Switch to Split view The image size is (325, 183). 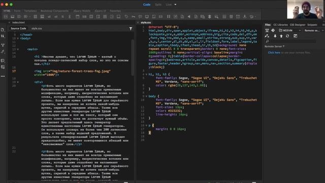click(158, 5)
